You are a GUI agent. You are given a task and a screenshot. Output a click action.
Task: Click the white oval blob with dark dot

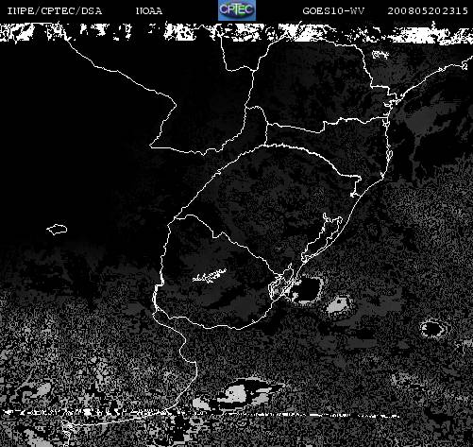[x=339, y=305]
